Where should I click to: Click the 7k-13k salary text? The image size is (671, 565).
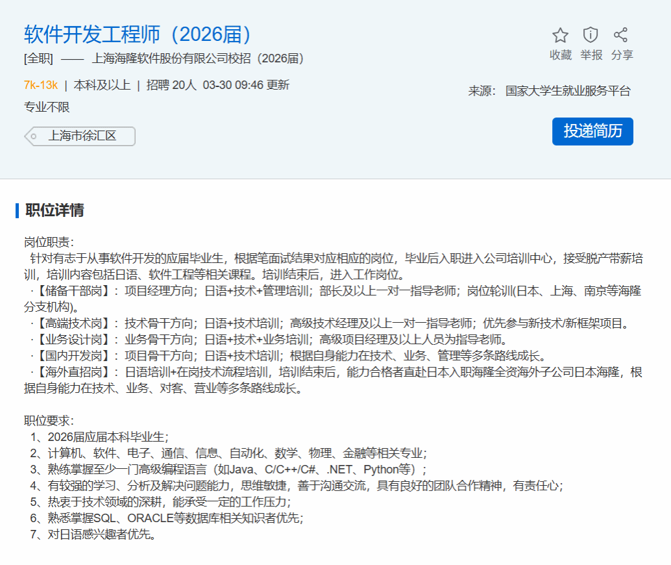click(x=41, y=85)
